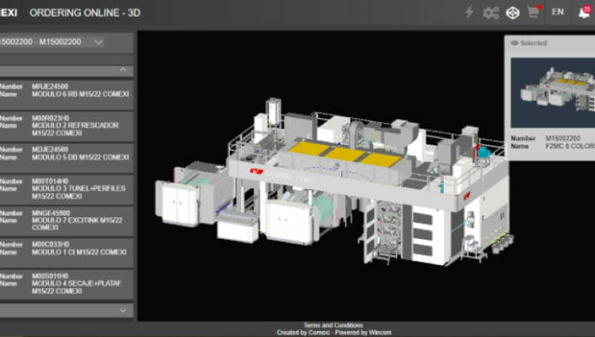Select MODULO 3 TUNEL+PERFILES item

pos(67,189)
